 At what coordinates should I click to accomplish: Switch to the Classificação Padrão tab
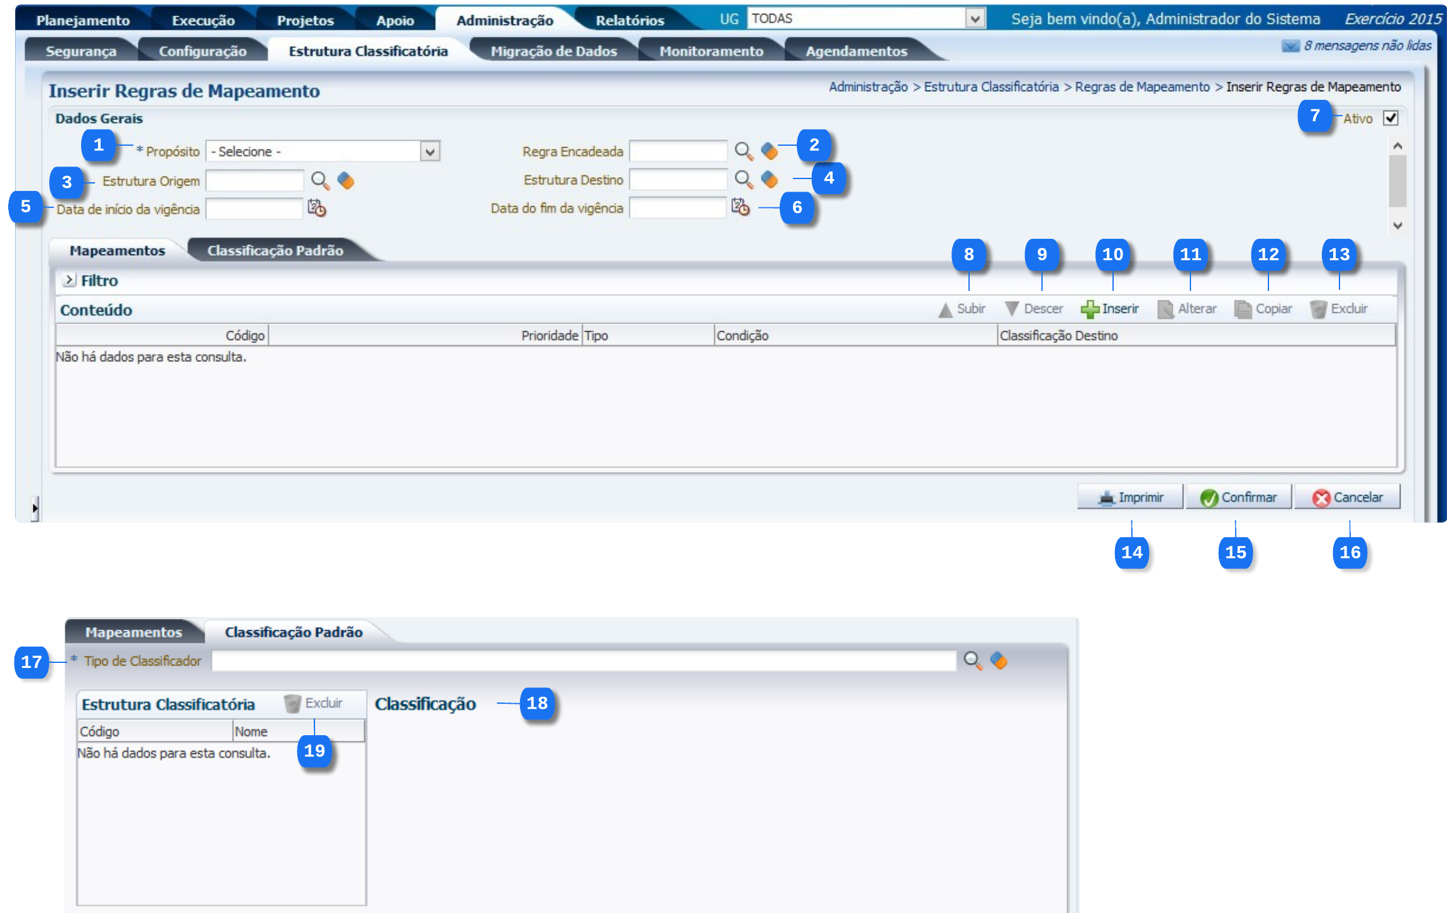point(275,251)
